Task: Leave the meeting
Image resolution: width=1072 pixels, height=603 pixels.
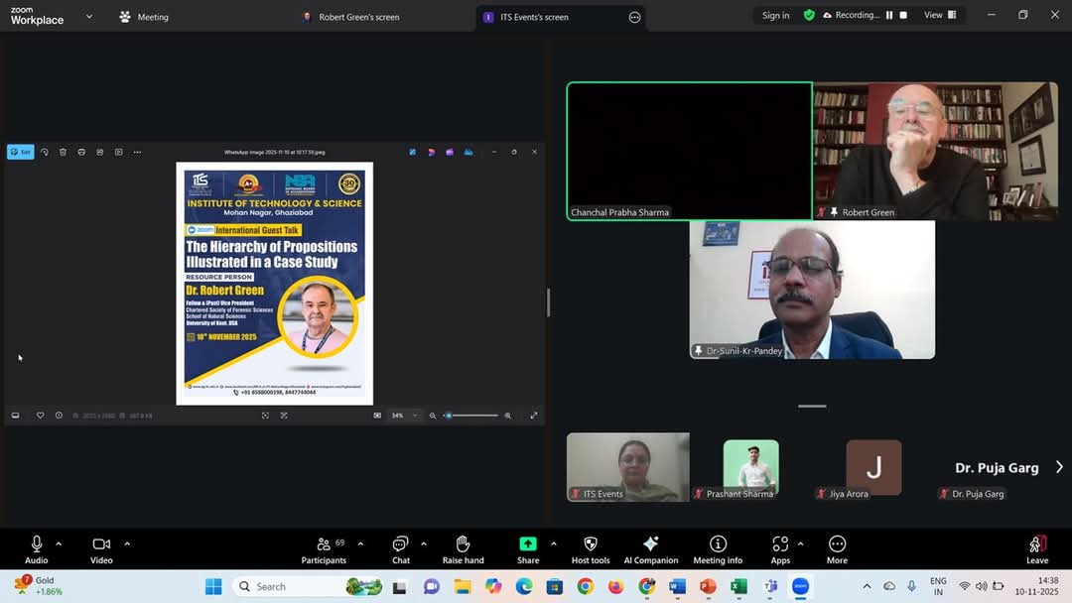Action: [1037, 548]
